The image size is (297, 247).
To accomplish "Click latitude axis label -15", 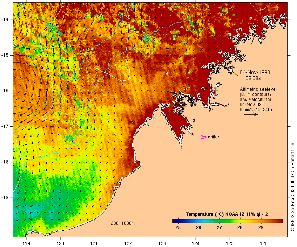I will click(5, 55).
